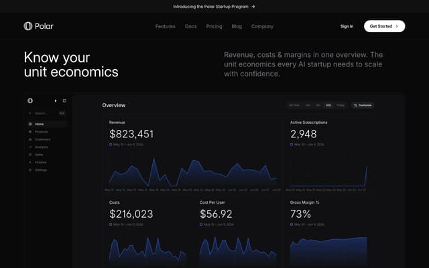
Task: Click the $823,451 revenue value
Action: coord(131,134)
